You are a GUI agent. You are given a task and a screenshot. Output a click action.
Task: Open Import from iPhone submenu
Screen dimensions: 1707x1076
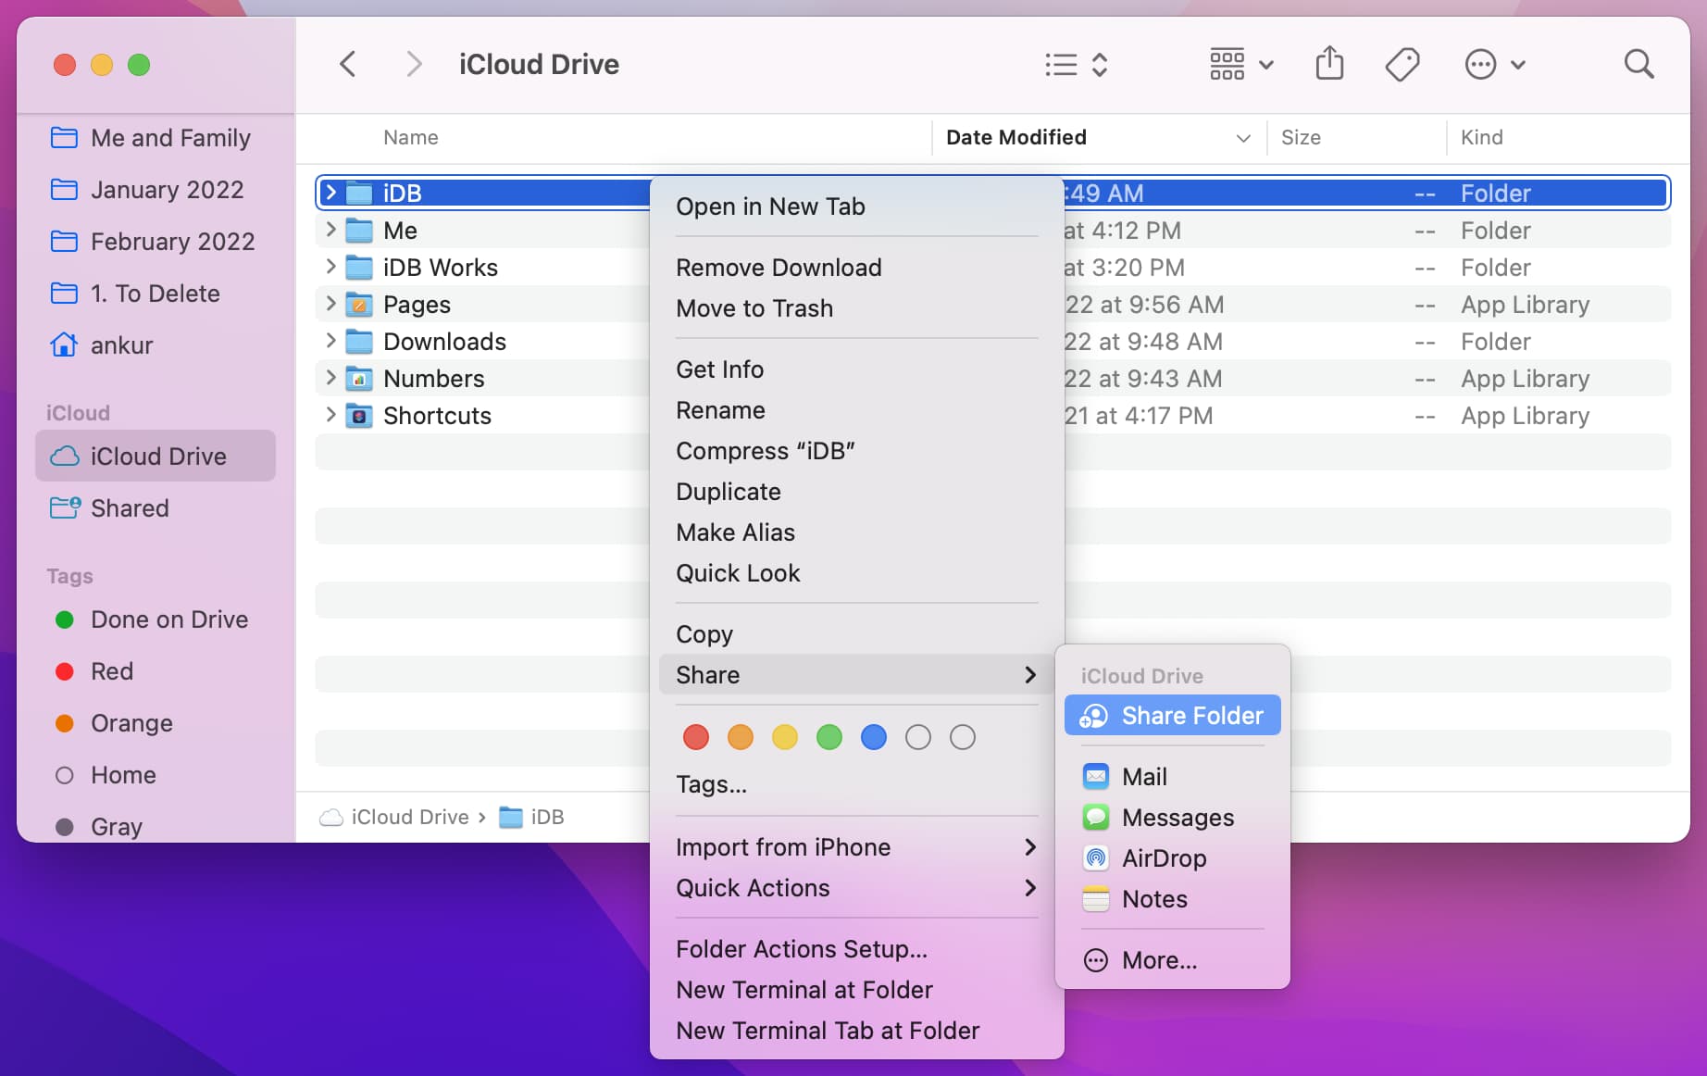857,847
